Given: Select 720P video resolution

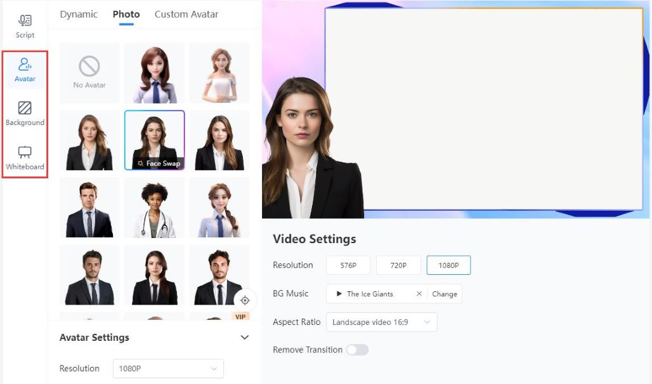Looking at the screenshot, I should (x=398, y=265).
